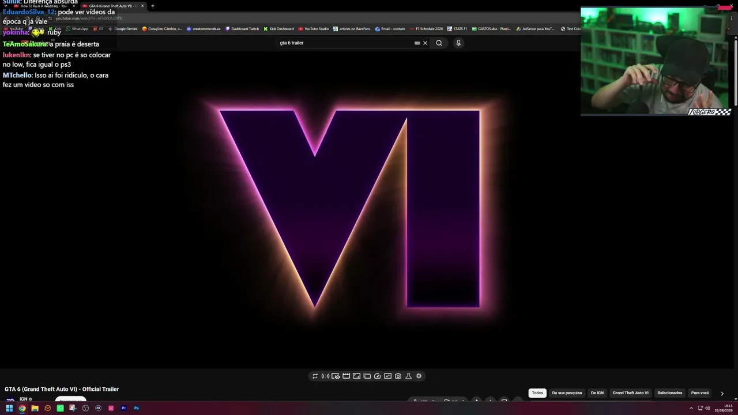The height and width of the screenshot is (415, 738).
Task: Open the on-screen keyboard icon in search box
Action: click(x=417, y=43)
